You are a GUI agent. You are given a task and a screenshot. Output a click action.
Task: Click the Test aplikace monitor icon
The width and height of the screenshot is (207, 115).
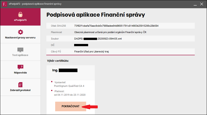(20, 50)
